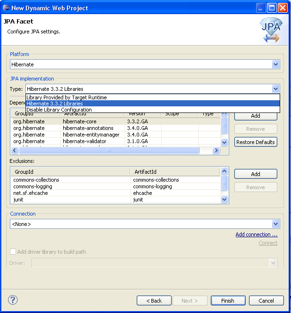This screenshot has width=291, height=313.
Task: Click the Cancel button
Action: [x=266, y=300]
